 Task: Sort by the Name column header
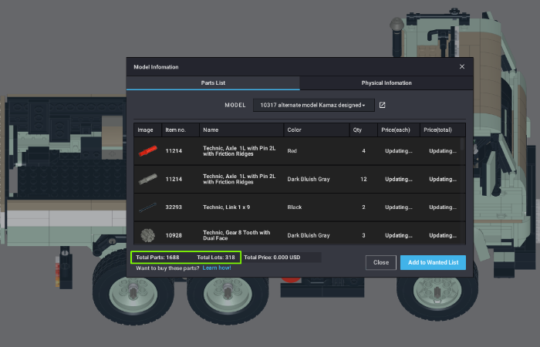[211, 130]
